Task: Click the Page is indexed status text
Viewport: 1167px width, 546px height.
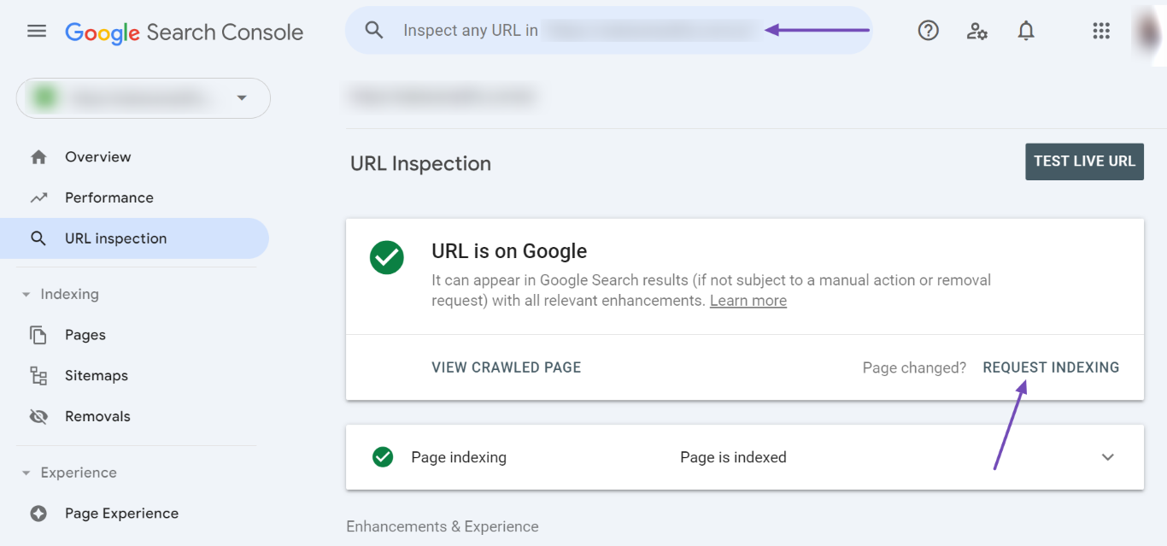Action: click(733, 458)
